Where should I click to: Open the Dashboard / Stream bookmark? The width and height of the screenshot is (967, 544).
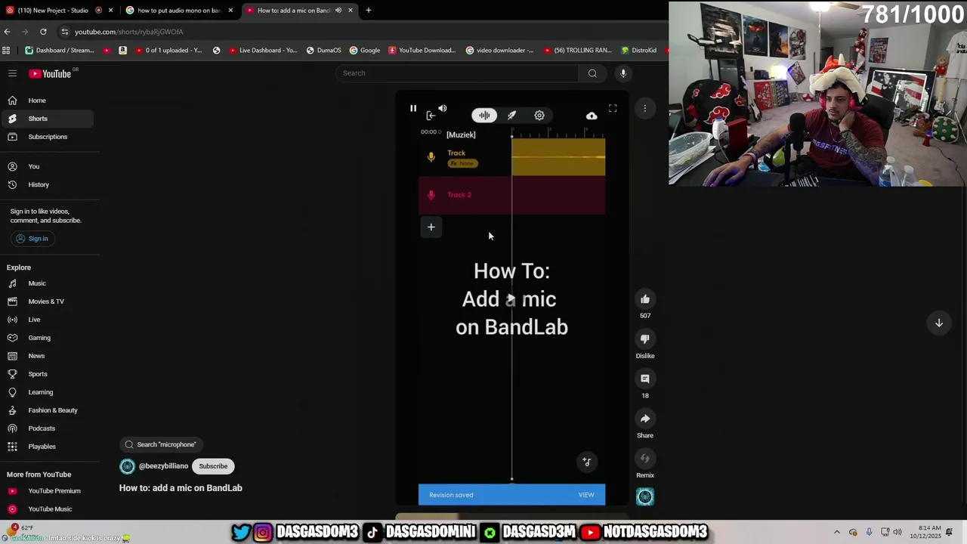pyautogui.click(x=60, y=51)
